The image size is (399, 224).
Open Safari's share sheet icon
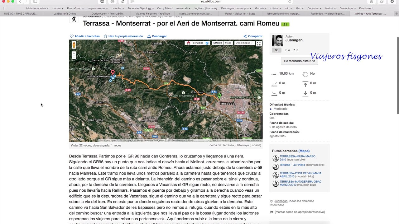[x=372, y=2]
